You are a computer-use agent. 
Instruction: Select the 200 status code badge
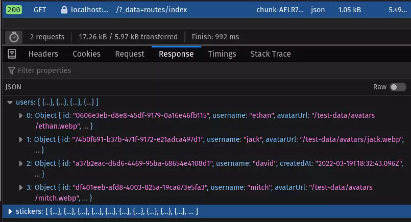coord(14,10)
